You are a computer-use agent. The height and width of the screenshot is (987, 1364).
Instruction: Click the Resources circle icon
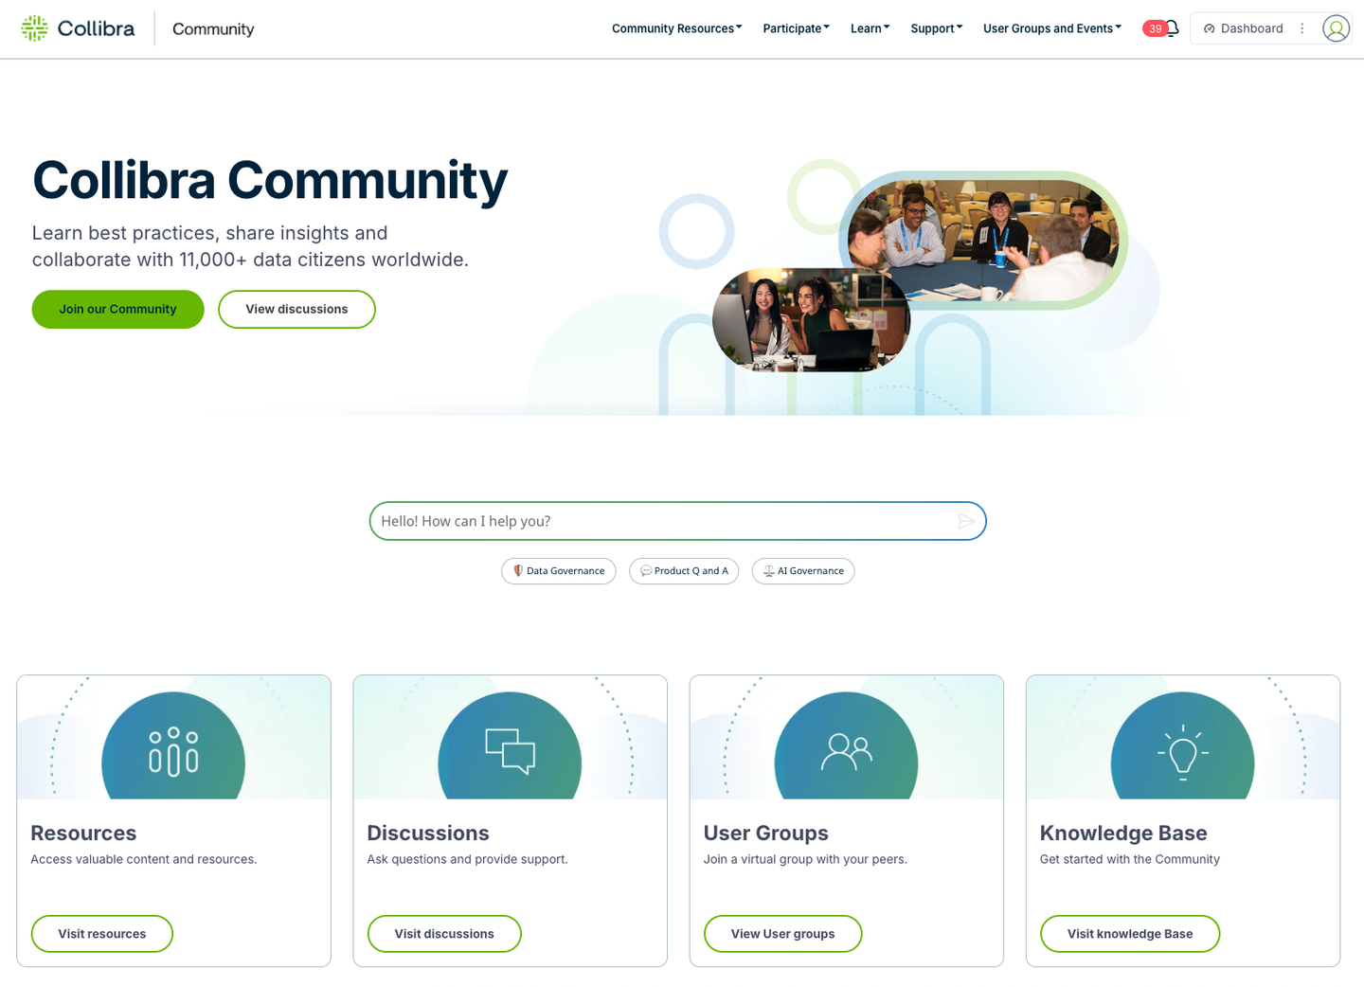(x=173, y=750)
